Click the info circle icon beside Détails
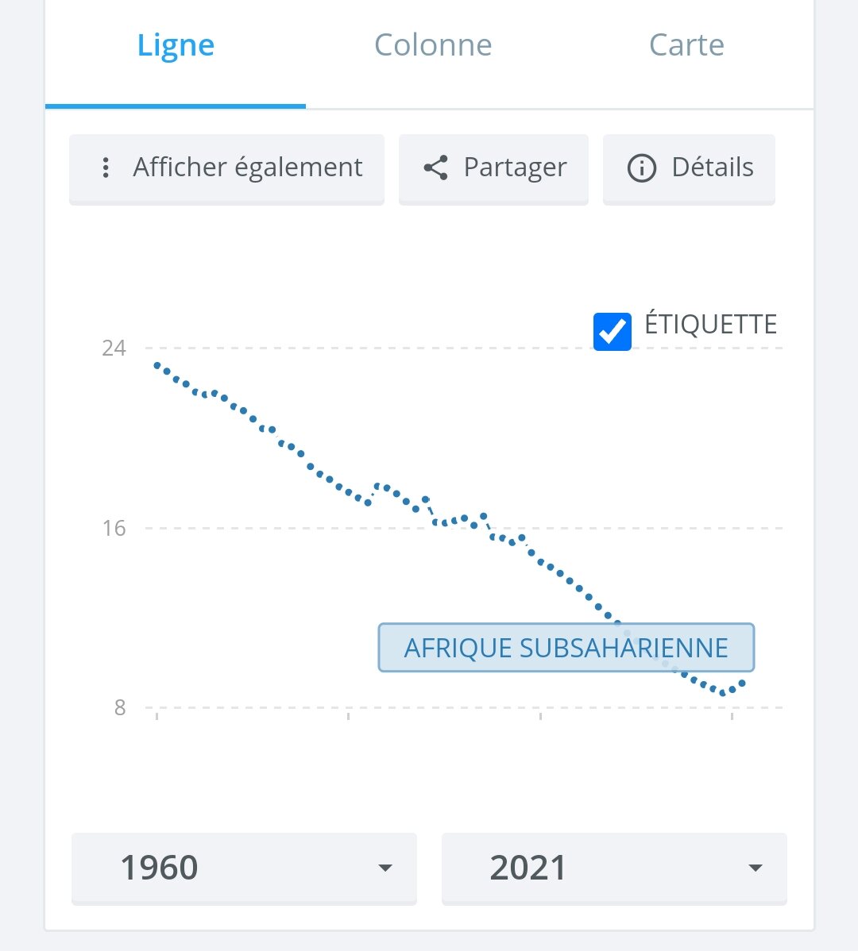The width and height of the screenshot is (858, 951). pyautogui.click(x=641, y=168)
